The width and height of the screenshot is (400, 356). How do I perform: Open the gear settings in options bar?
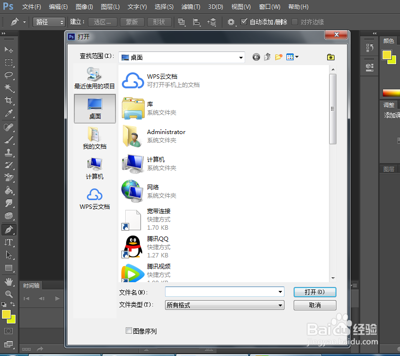[x=231, y=22]
